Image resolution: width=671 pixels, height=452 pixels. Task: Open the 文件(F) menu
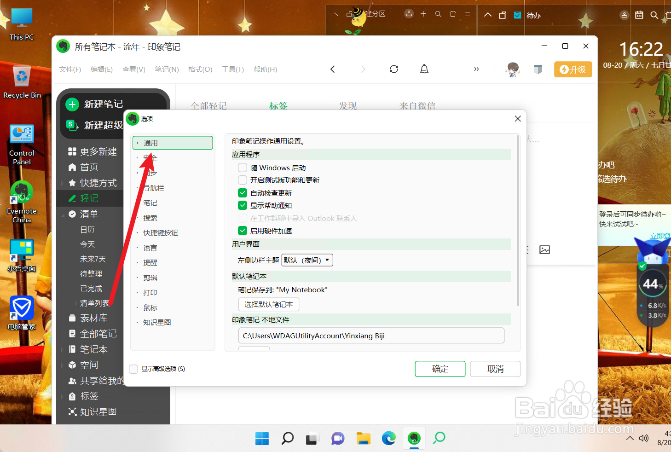(70, 70)
